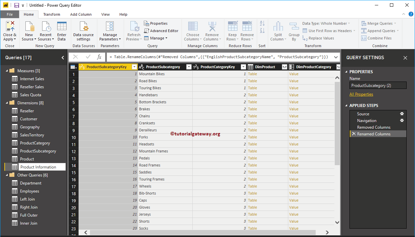Click the All Properties link
415x237 pixels.
click(361, 94)
